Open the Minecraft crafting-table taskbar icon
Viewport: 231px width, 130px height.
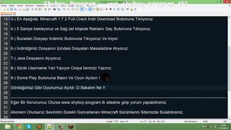click(x=71, y=127)
